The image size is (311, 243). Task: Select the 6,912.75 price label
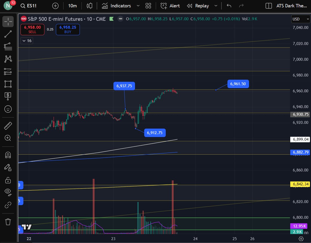click(155, 133)
